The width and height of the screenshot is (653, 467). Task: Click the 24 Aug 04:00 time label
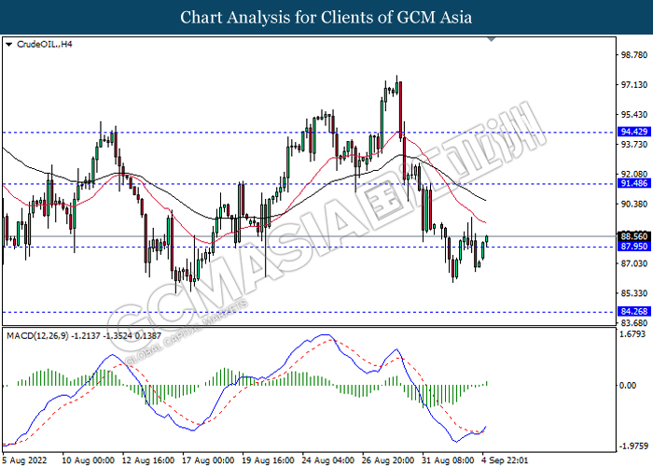pos(328,460)
